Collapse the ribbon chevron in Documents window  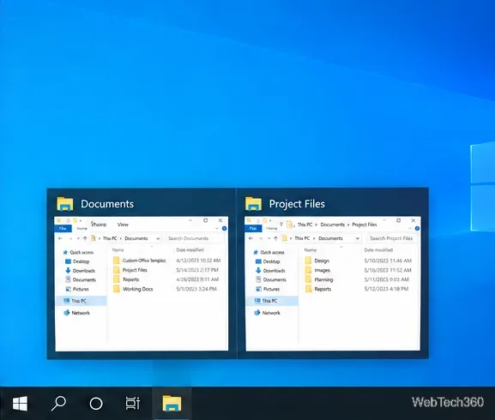217,228
